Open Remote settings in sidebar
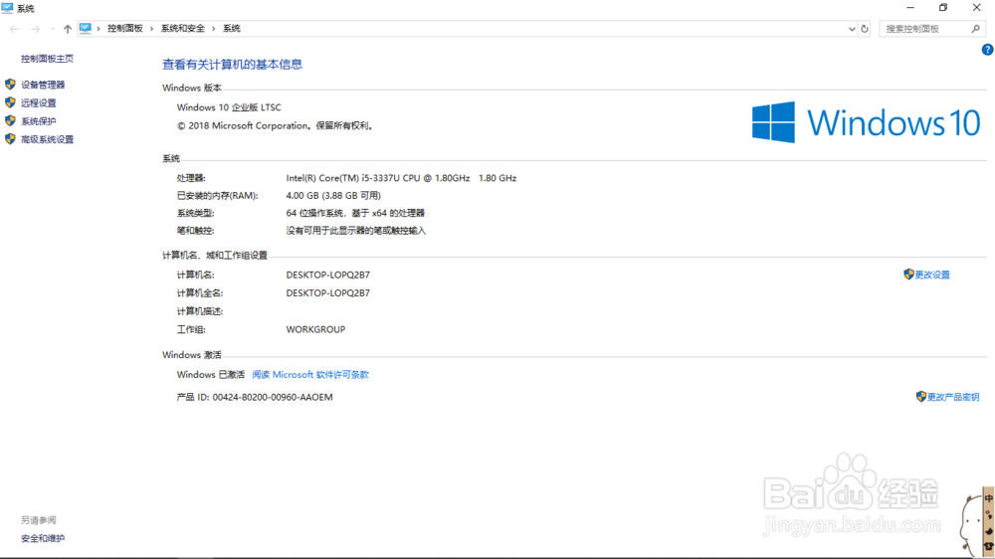Image resolution: width=995 pixels, height=559 pixels. (x=38, y=102)
